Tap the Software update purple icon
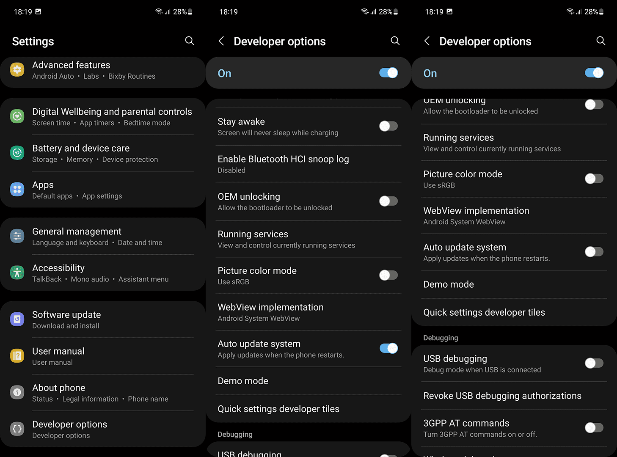 point(17,319)
